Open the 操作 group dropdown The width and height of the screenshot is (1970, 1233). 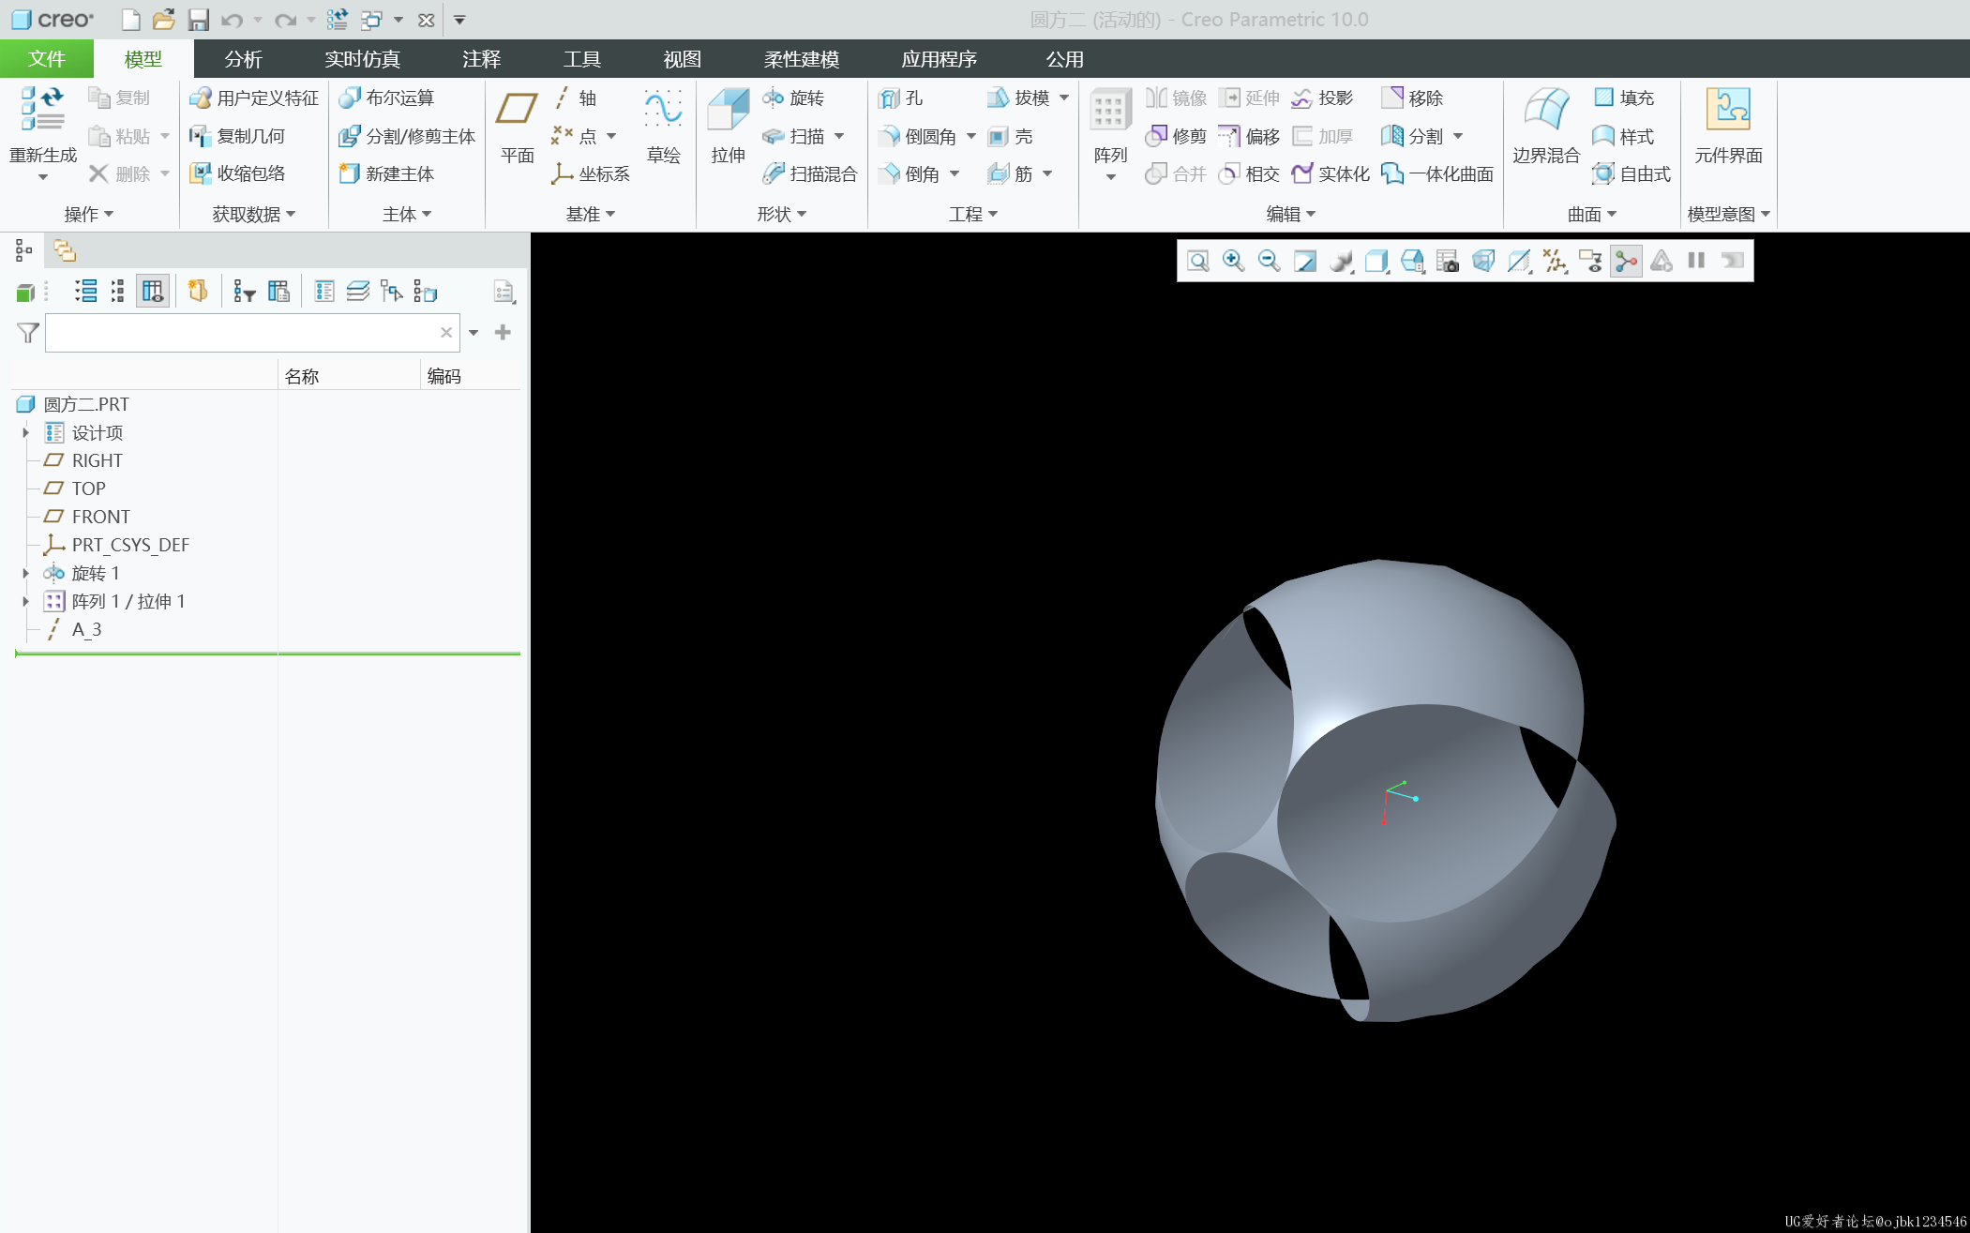(89, 214)
